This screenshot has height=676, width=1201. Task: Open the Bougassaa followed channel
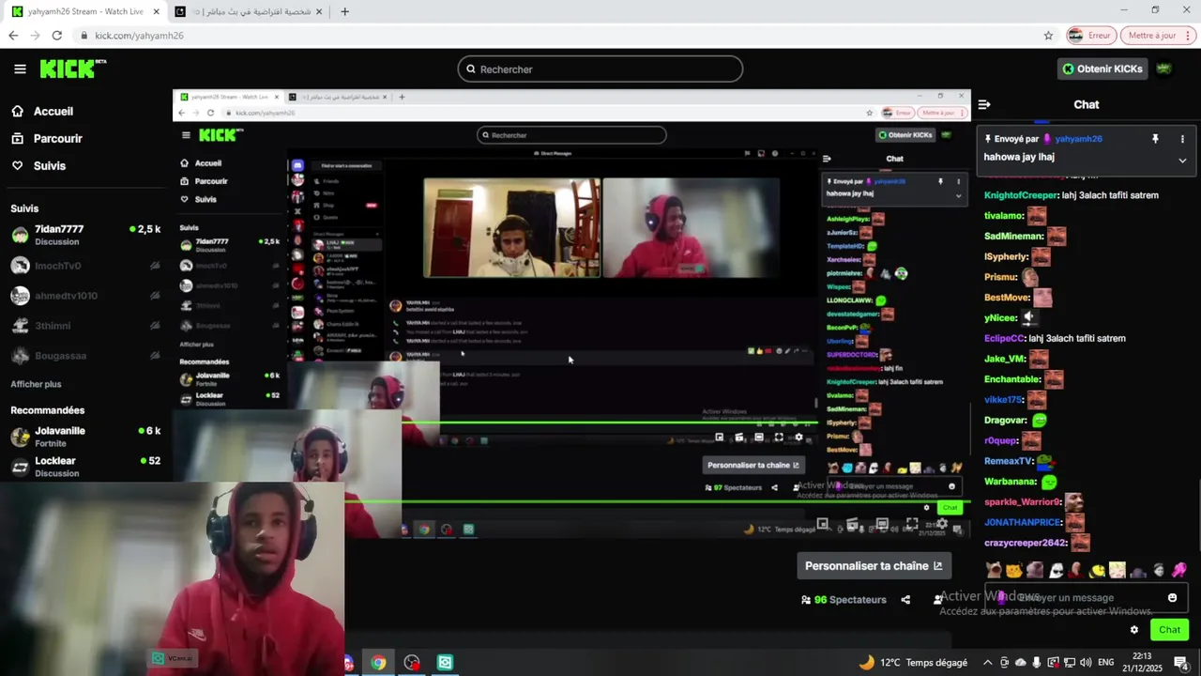pyautogui.click(x=85, y=356)
